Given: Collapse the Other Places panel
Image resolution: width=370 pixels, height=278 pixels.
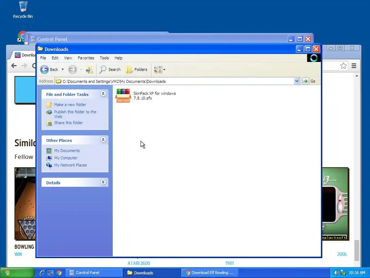Looking at the screenshot, I should tap(103, 139).
